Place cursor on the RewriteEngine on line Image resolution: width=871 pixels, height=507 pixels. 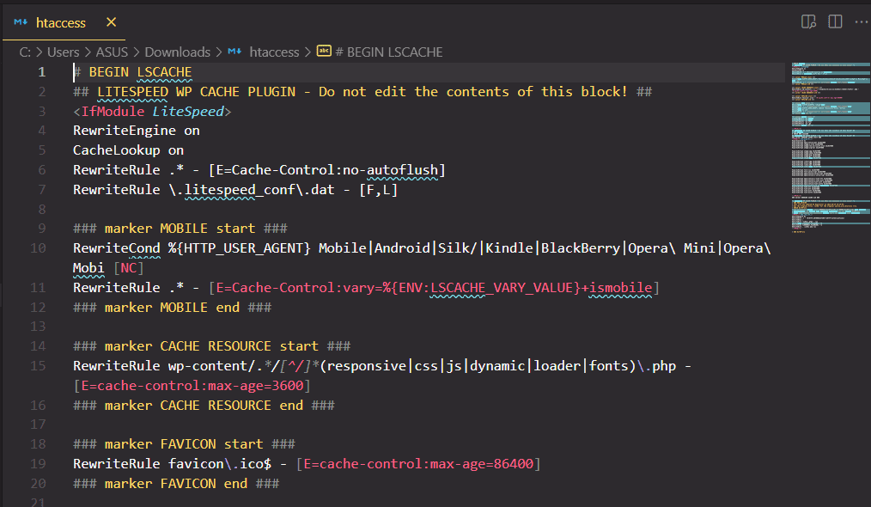tap(137, 131)
